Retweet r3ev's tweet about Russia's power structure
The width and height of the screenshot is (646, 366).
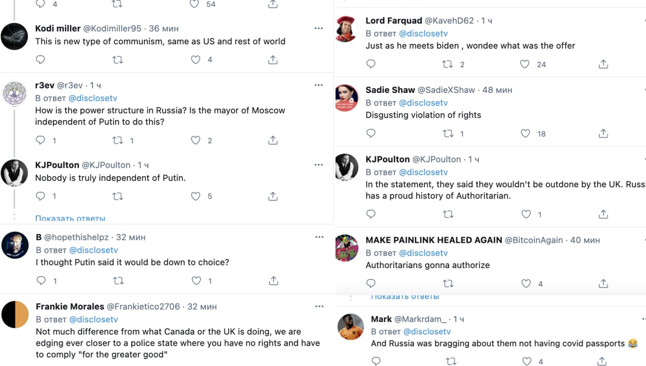point(118,140)
